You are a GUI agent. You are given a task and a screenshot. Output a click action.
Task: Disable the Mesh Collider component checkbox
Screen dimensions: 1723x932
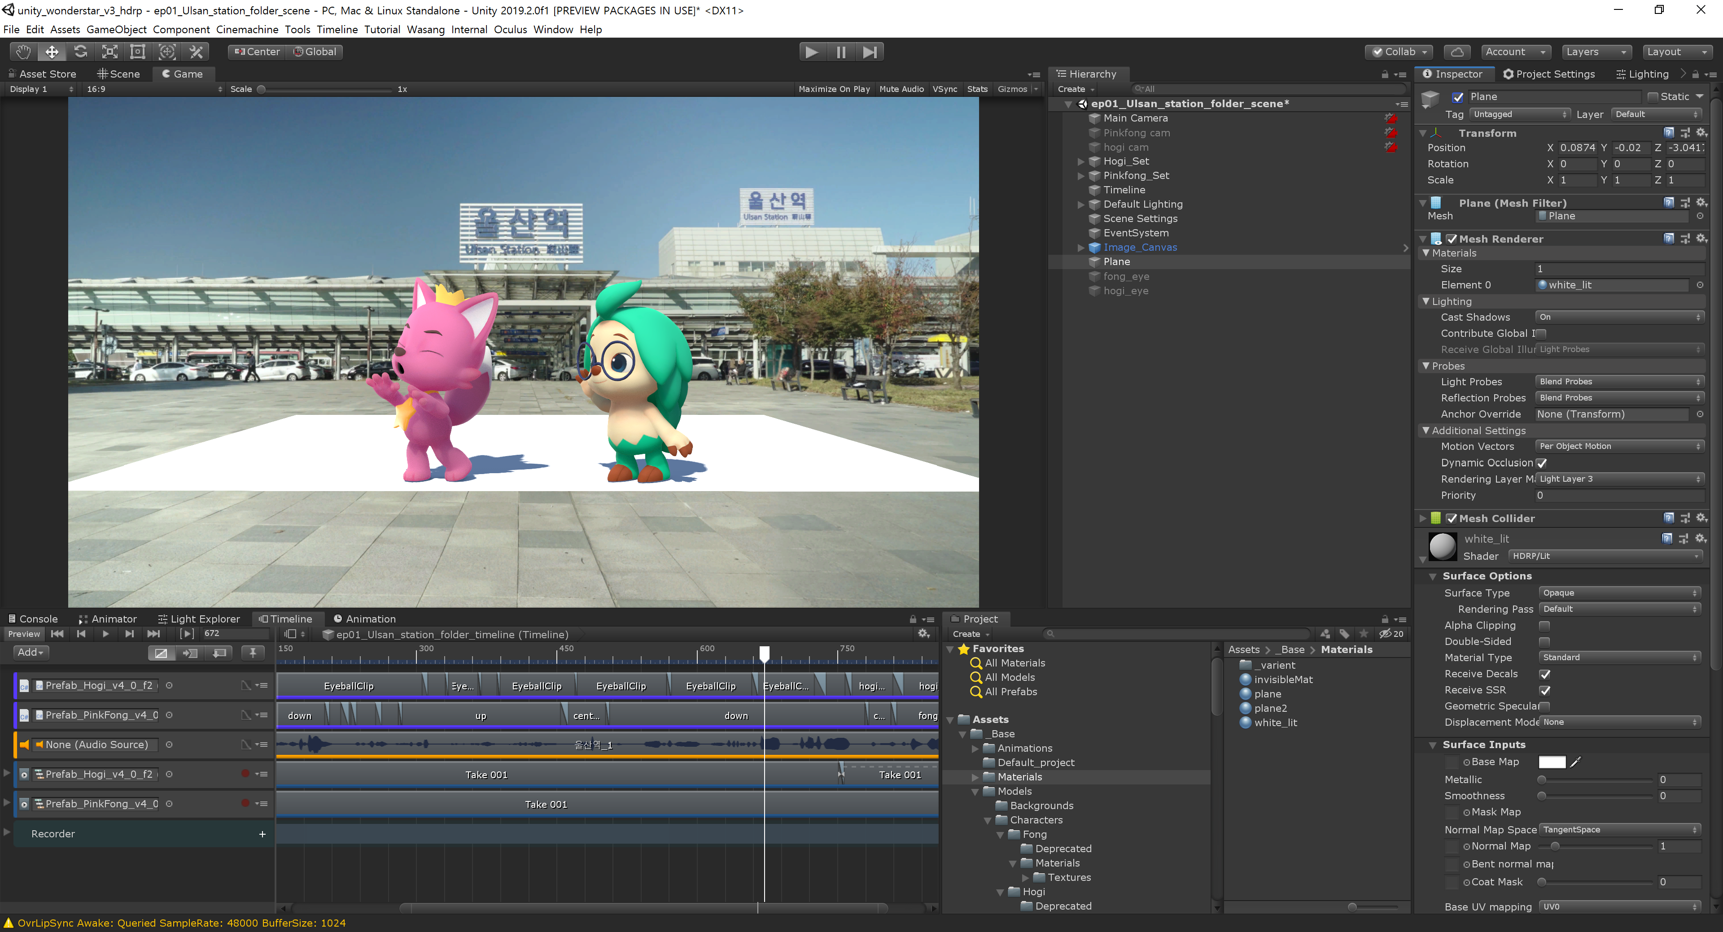(x=1452, y=518)
